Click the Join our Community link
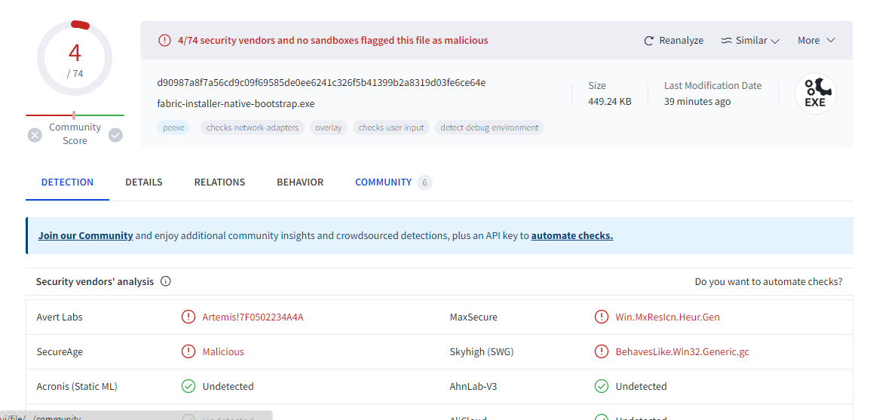873x420 pixels. point(85,235)
